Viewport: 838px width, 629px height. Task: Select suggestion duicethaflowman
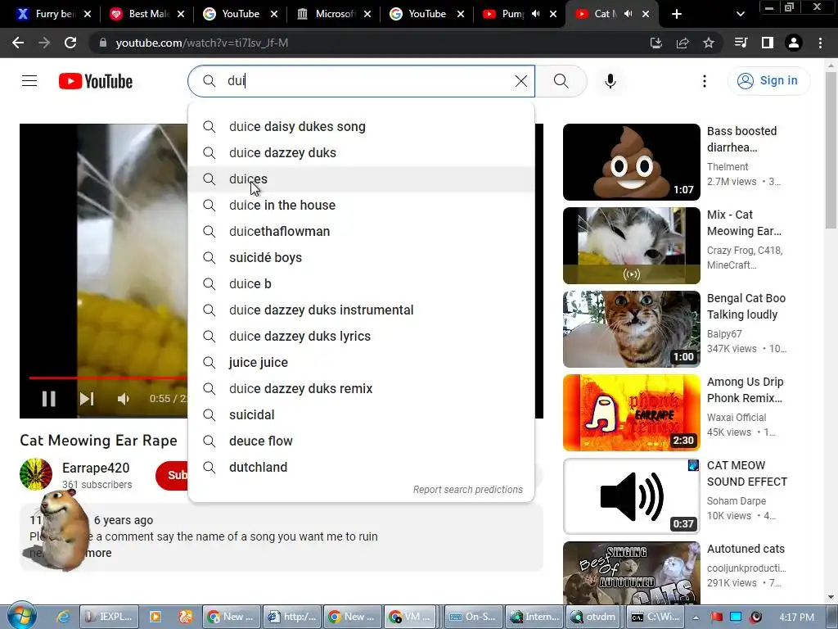pos(361,231)
